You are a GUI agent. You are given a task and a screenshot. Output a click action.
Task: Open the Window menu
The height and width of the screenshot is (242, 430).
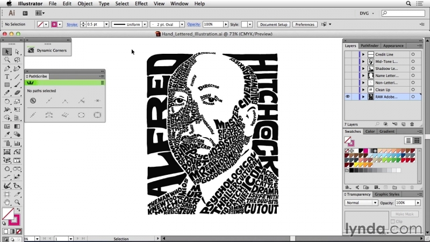click(180, 4)
